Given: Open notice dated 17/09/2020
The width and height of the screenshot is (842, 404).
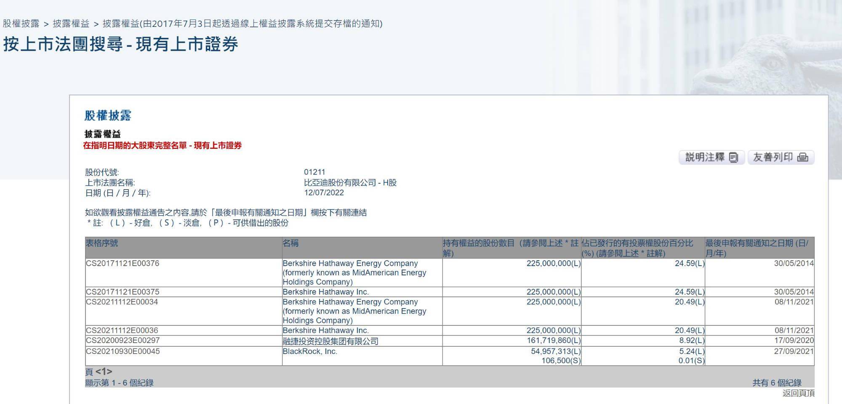Looking at the screenshot, I should tap(794, 341).
